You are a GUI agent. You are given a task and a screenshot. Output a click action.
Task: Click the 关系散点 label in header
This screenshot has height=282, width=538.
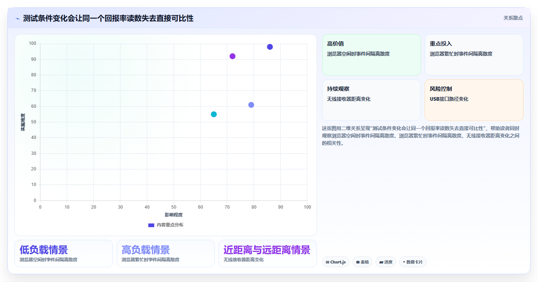point(513,18)
